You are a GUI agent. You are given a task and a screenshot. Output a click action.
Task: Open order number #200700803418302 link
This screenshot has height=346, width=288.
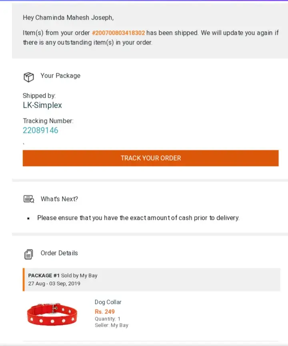pyautogui.click(x=118, y=33)
